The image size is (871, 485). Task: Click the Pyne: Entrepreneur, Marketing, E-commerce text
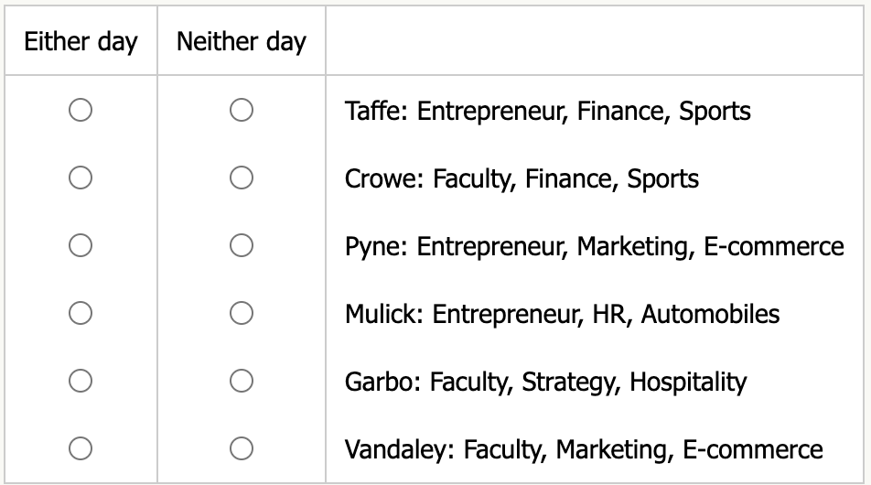[594, 247]
